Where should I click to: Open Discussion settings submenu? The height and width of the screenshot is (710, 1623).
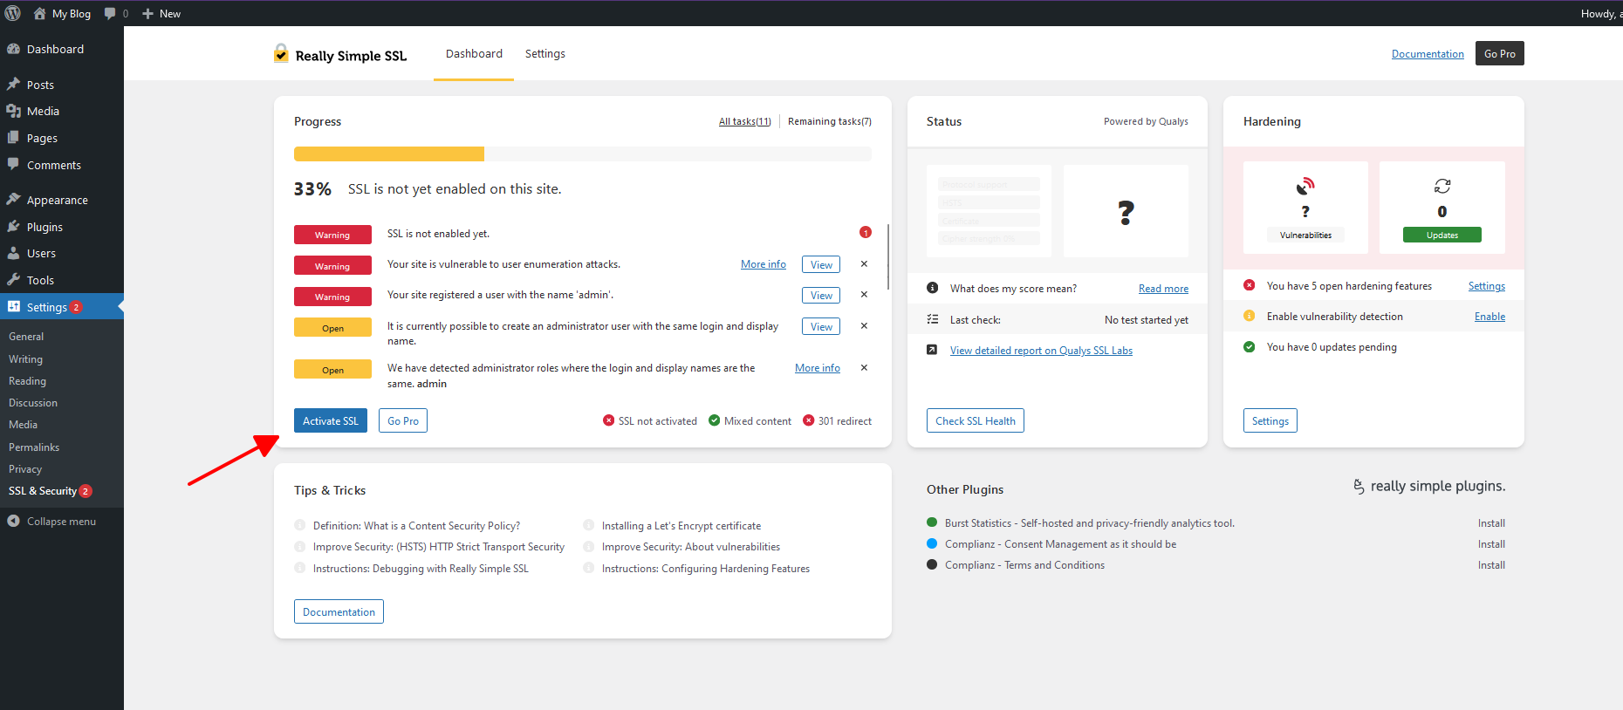[x=33, y=403]
